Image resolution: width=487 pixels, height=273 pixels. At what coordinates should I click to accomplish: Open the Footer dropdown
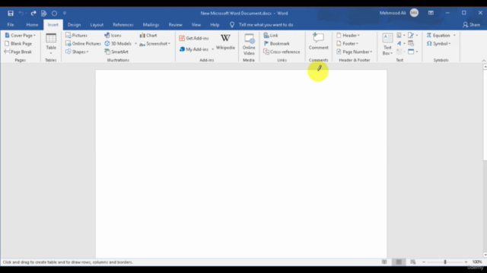coord(348,44)
